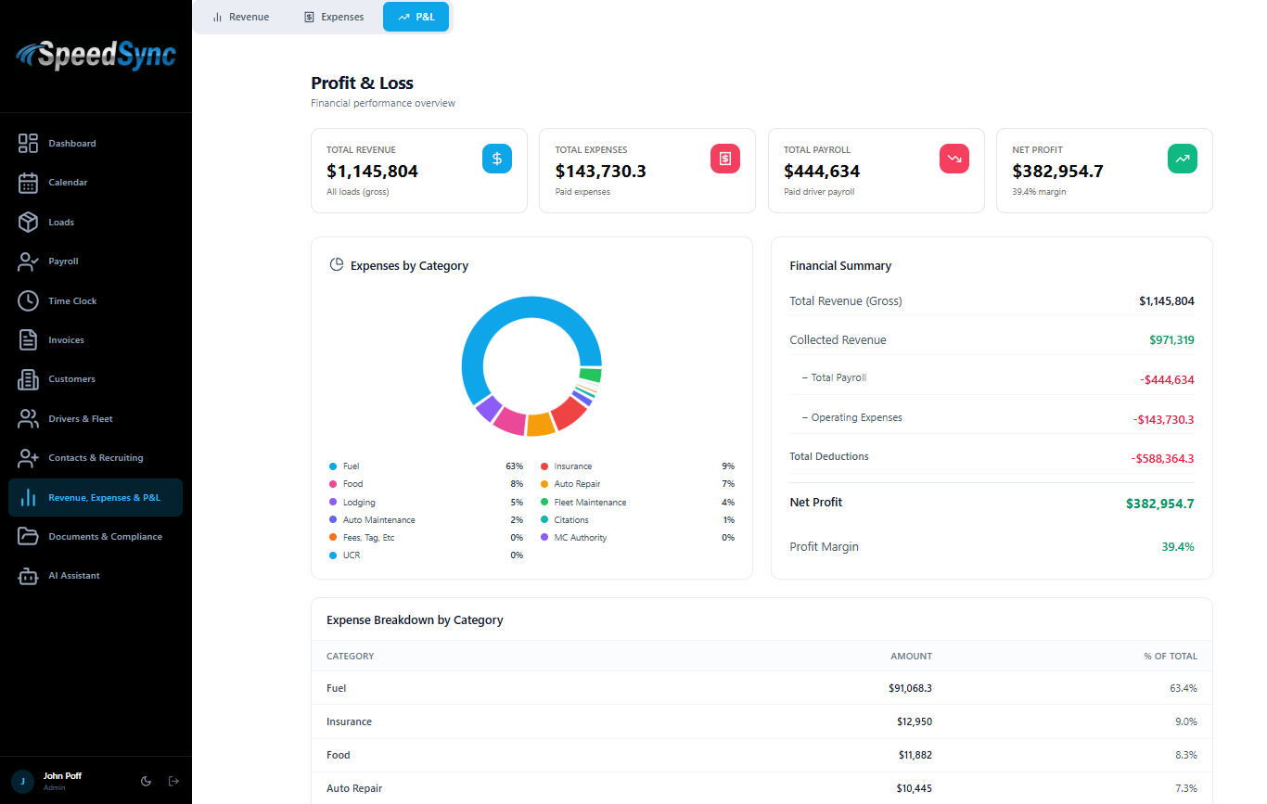Click the AI Assistant robot icon
Screen dimensions: 1267x804
tap(28, 576)
